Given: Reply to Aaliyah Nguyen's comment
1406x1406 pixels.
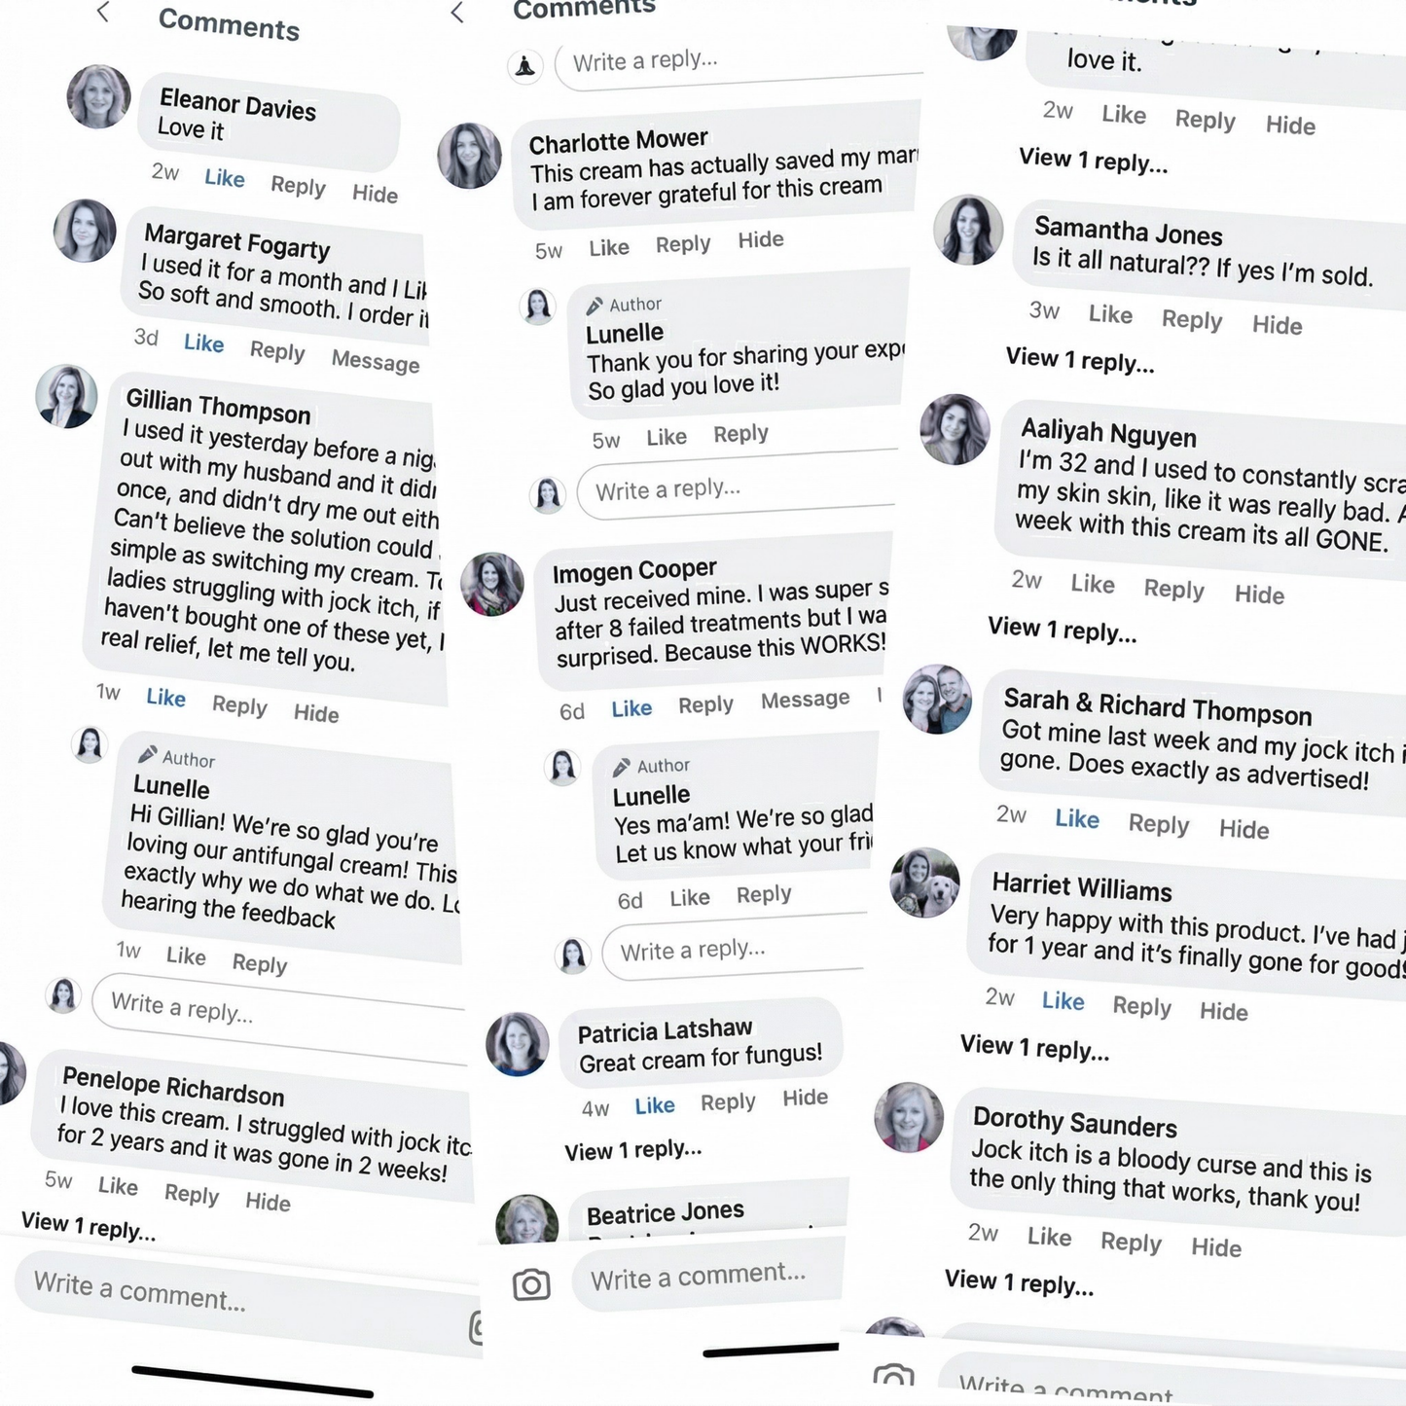Looking at the screenshot, I should (1173, 589).
